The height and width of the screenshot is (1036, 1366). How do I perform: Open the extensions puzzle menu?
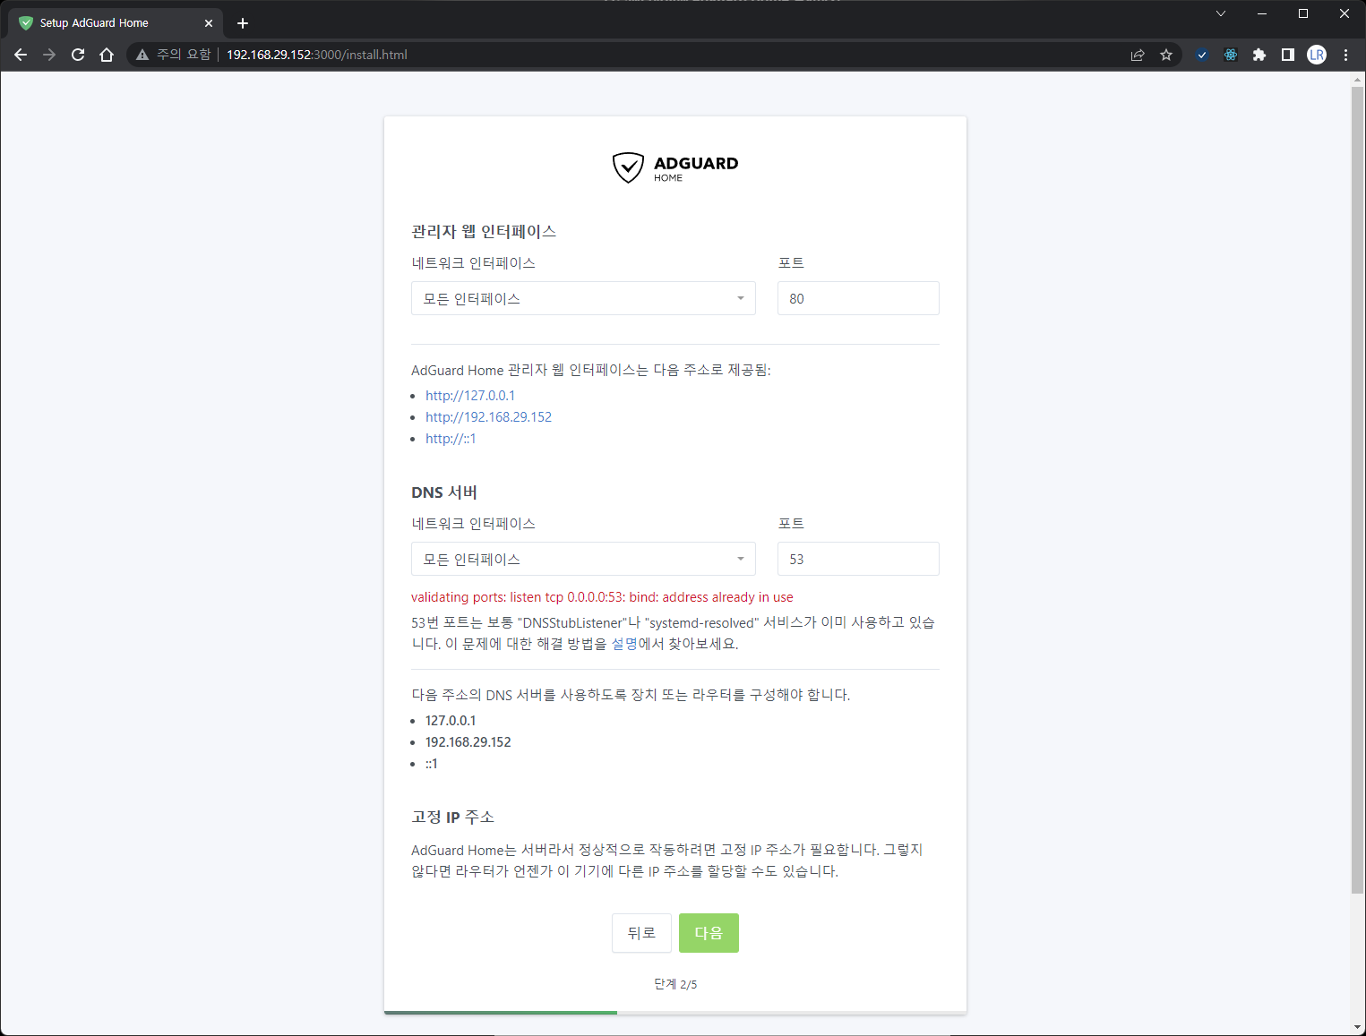(x=1259, y=55)
